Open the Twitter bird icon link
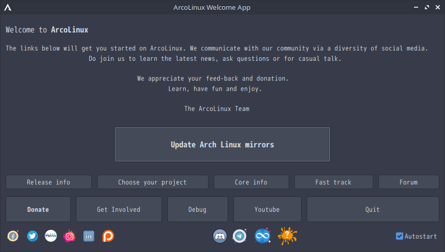This screenshot has height=252, width=445. pyautogui.click(x=33, y=236)
